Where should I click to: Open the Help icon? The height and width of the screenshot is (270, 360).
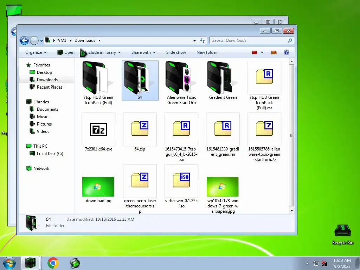pos(286,53)
